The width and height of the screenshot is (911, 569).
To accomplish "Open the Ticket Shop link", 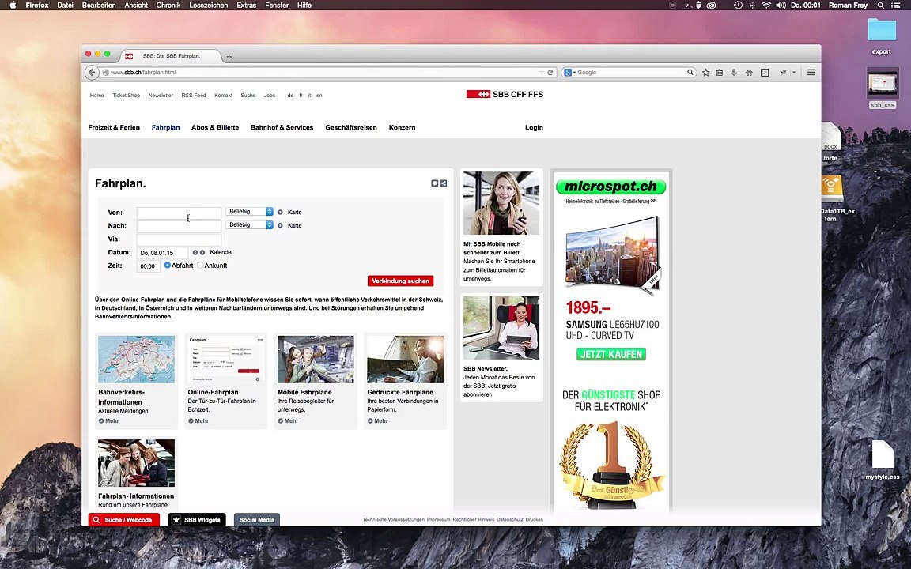I will 126,95.
